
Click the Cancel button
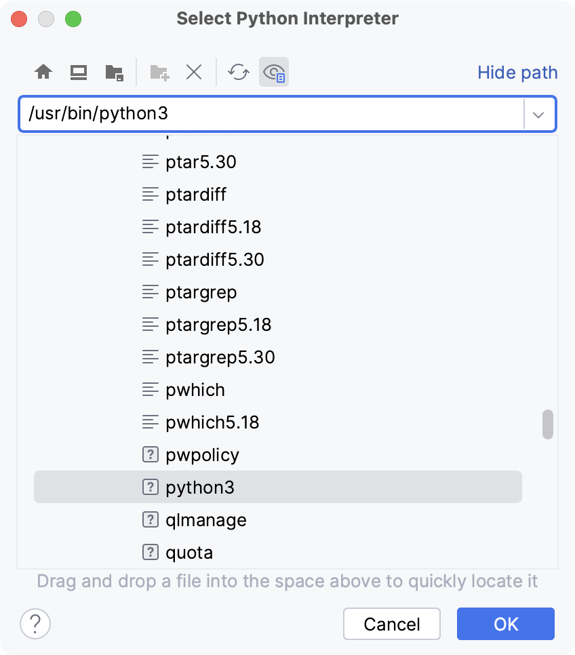click(x=391, y=624)
